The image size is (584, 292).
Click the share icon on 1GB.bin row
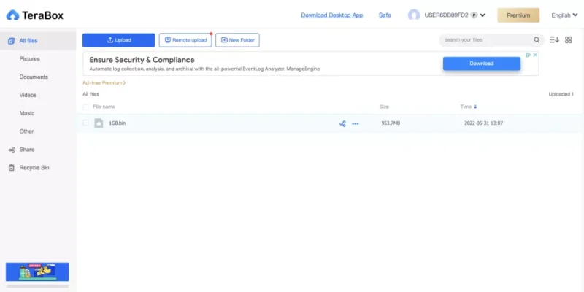342,123
